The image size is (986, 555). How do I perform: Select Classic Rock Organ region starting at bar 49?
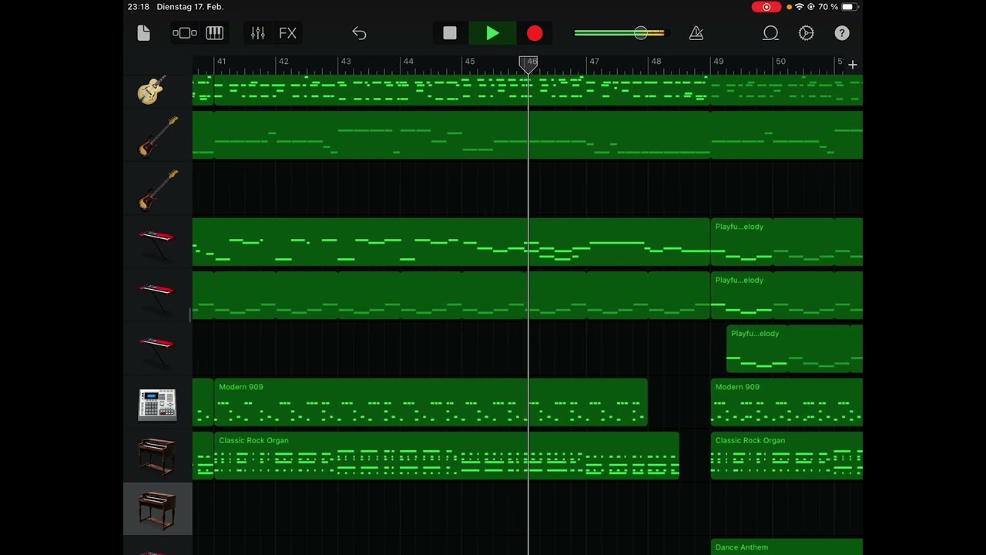coord(786,456)
